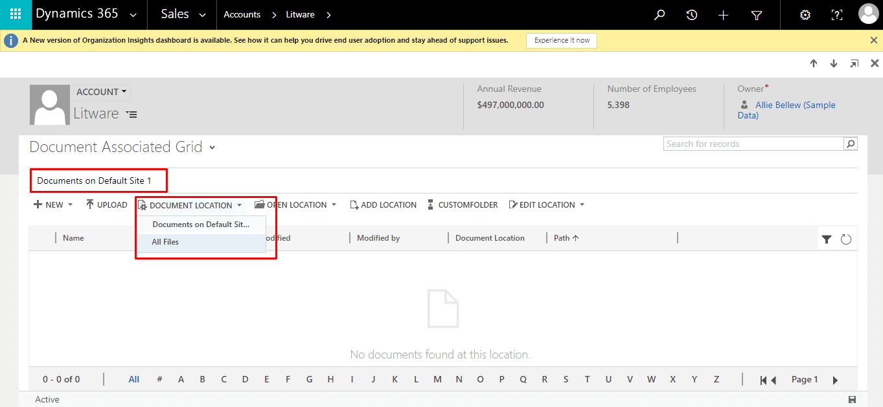
Task: Dismiss the yellow notification bar
Action: click(874, 40)
